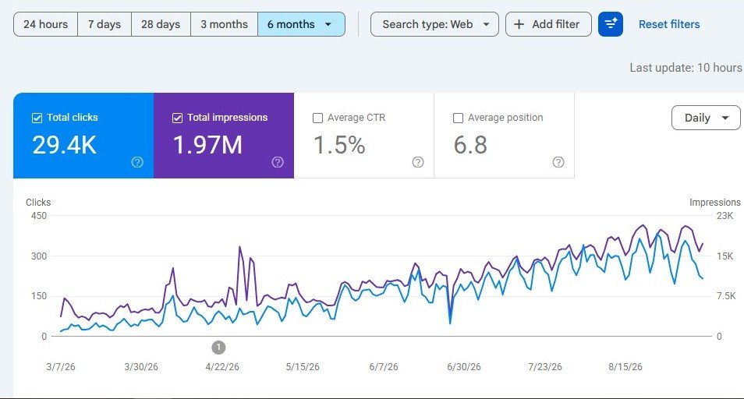Click the 3/7/26 axis date label
Image resolution: width=744 pixels, height=399 pixels.
click(61, 367)
